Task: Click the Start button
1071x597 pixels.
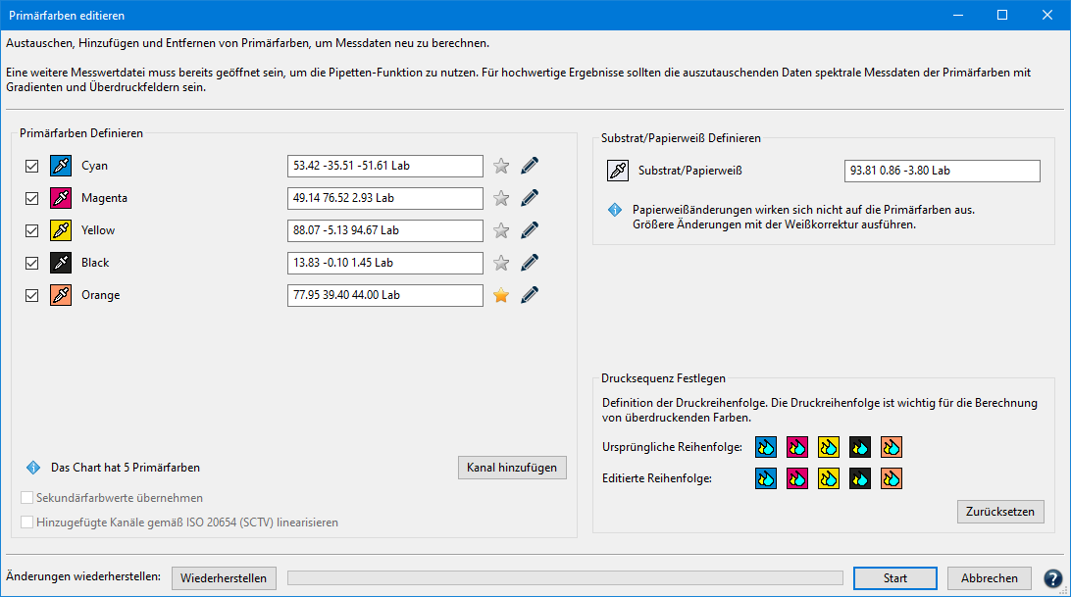Action: 894,578
